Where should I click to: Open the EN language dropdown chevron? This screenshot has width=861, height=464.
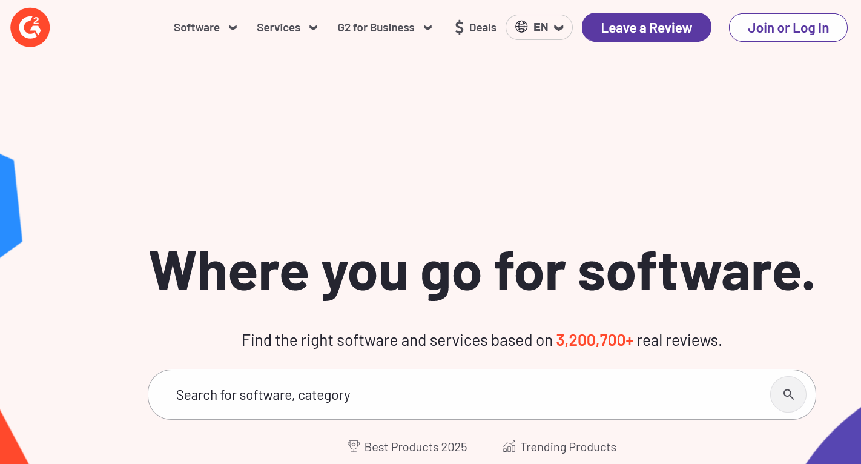pyautogui.click(x=558, y=28)
